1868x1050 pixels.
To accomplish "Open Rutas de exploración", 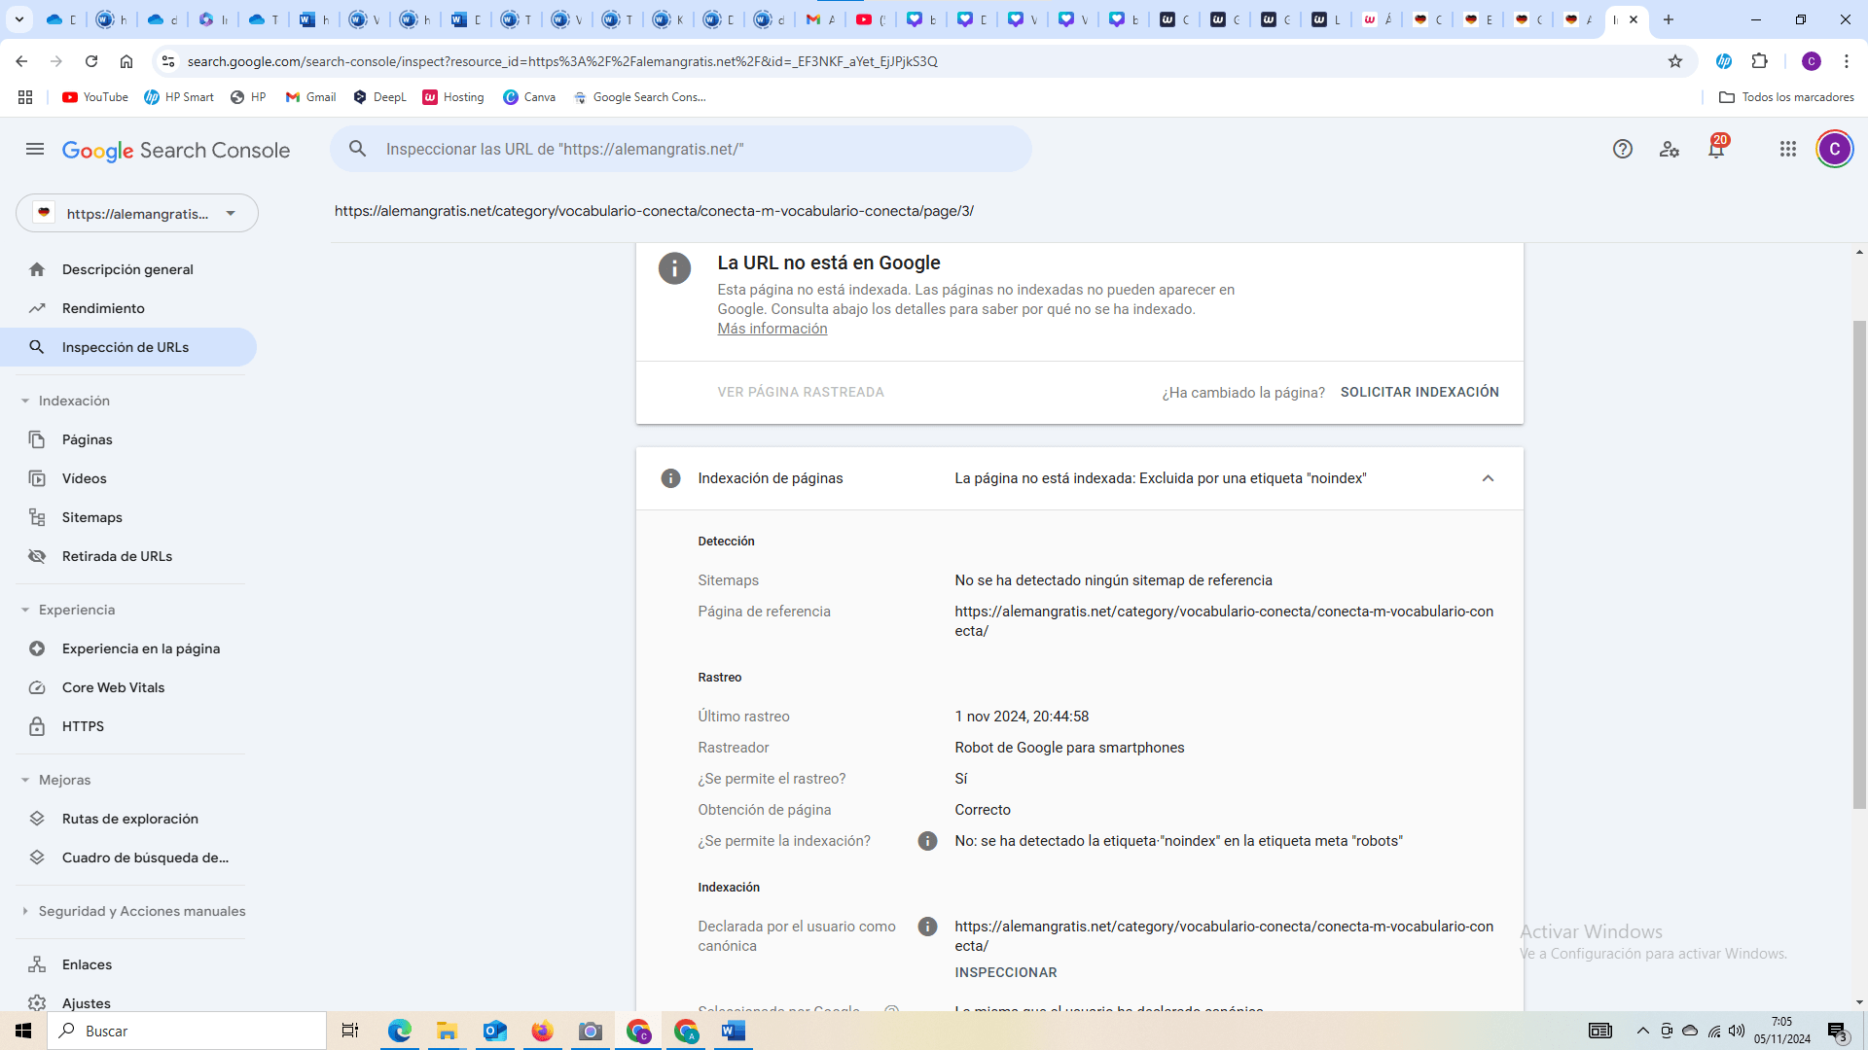I will coord(128,819).
